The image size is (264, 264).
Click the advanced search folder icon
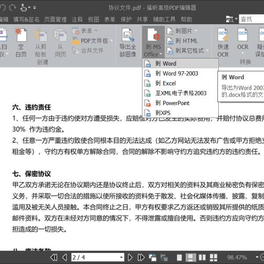click(230, 19)
